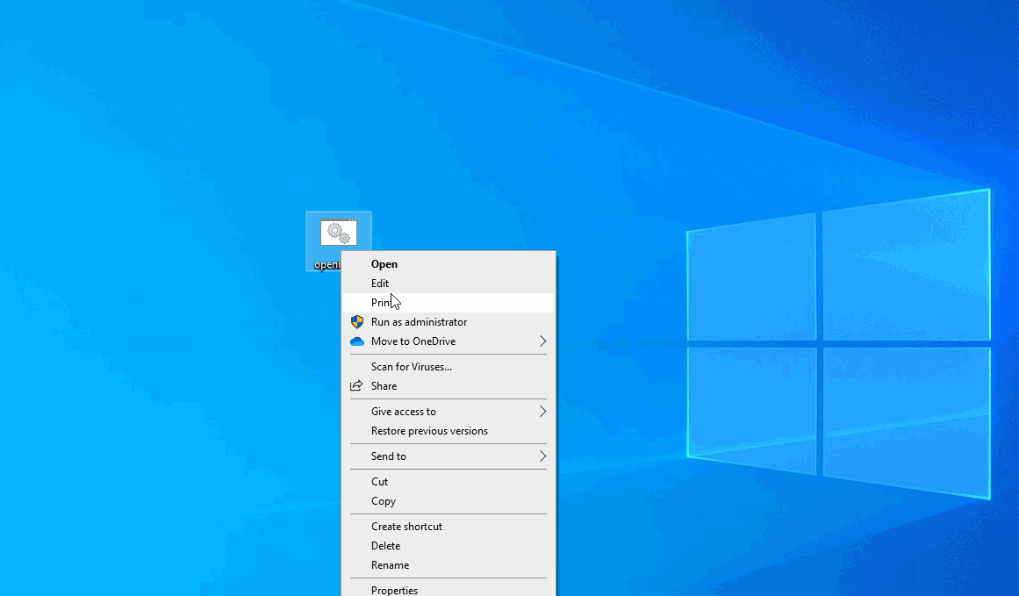Open the Give access to submenu
This screenshot has height=596, width=1019.
[x=449, y=412]
